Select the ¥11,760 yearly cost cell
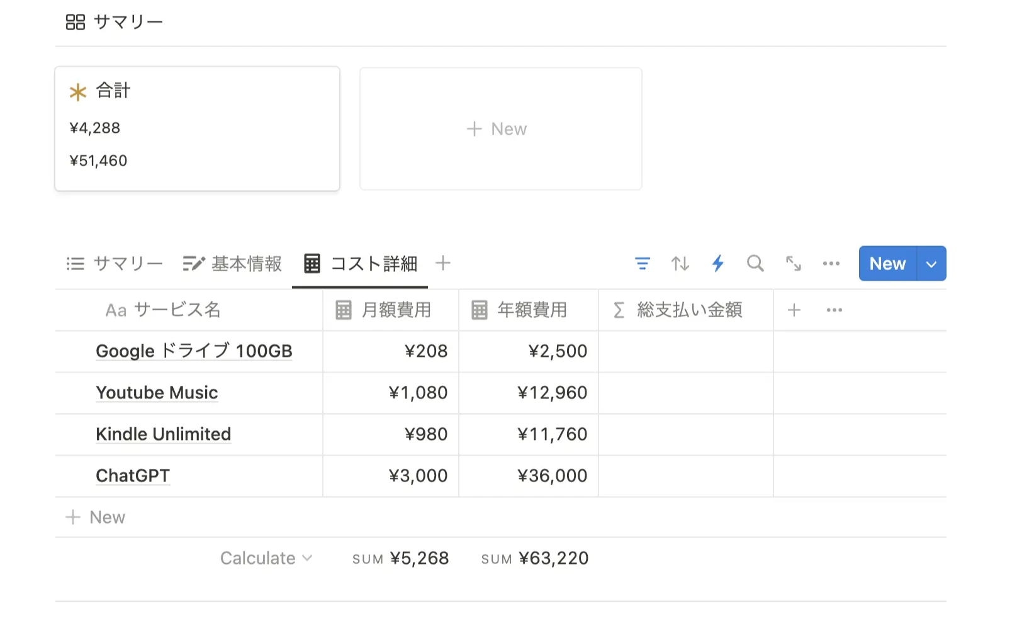Screen dimensions: 1017x640 tap(529, 434)
